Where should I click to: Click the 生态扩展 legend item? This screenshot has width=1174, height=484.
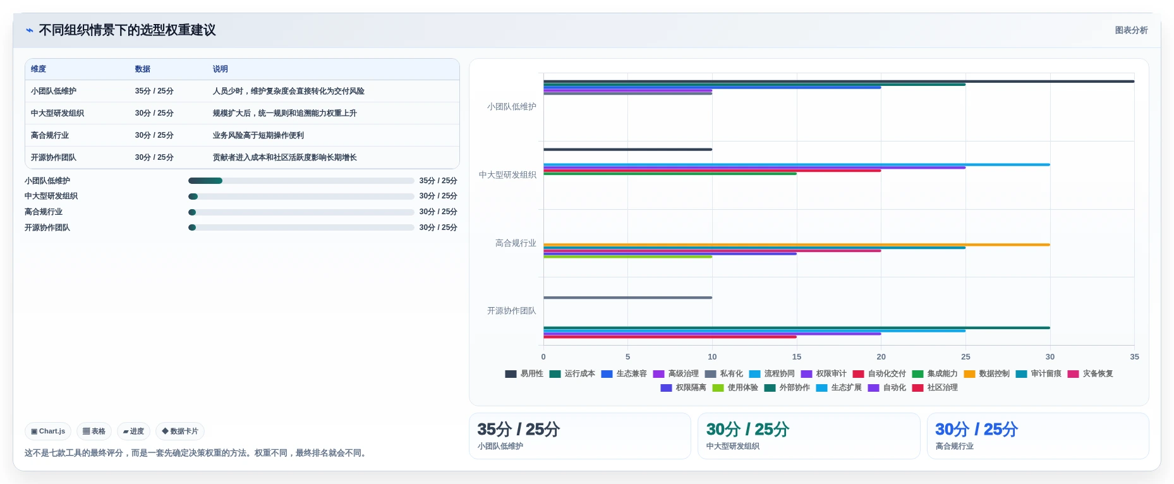[x=839, y=387]
